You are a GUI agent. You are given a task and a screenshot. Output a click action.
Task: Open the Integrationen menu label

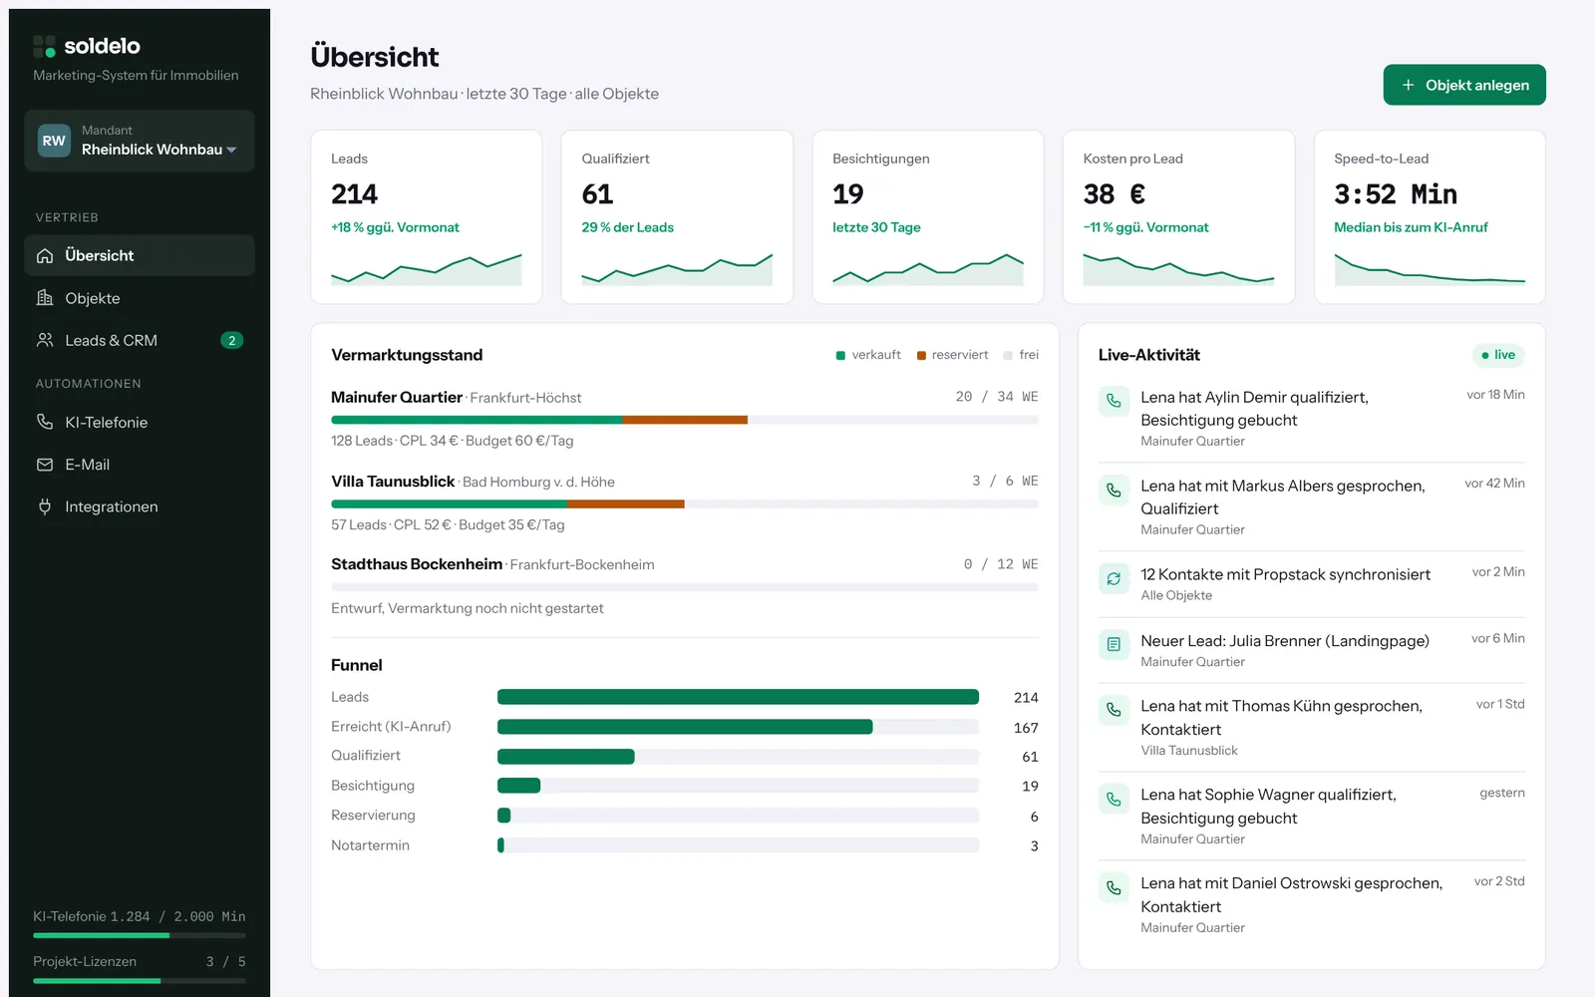(x=112, y=506)
